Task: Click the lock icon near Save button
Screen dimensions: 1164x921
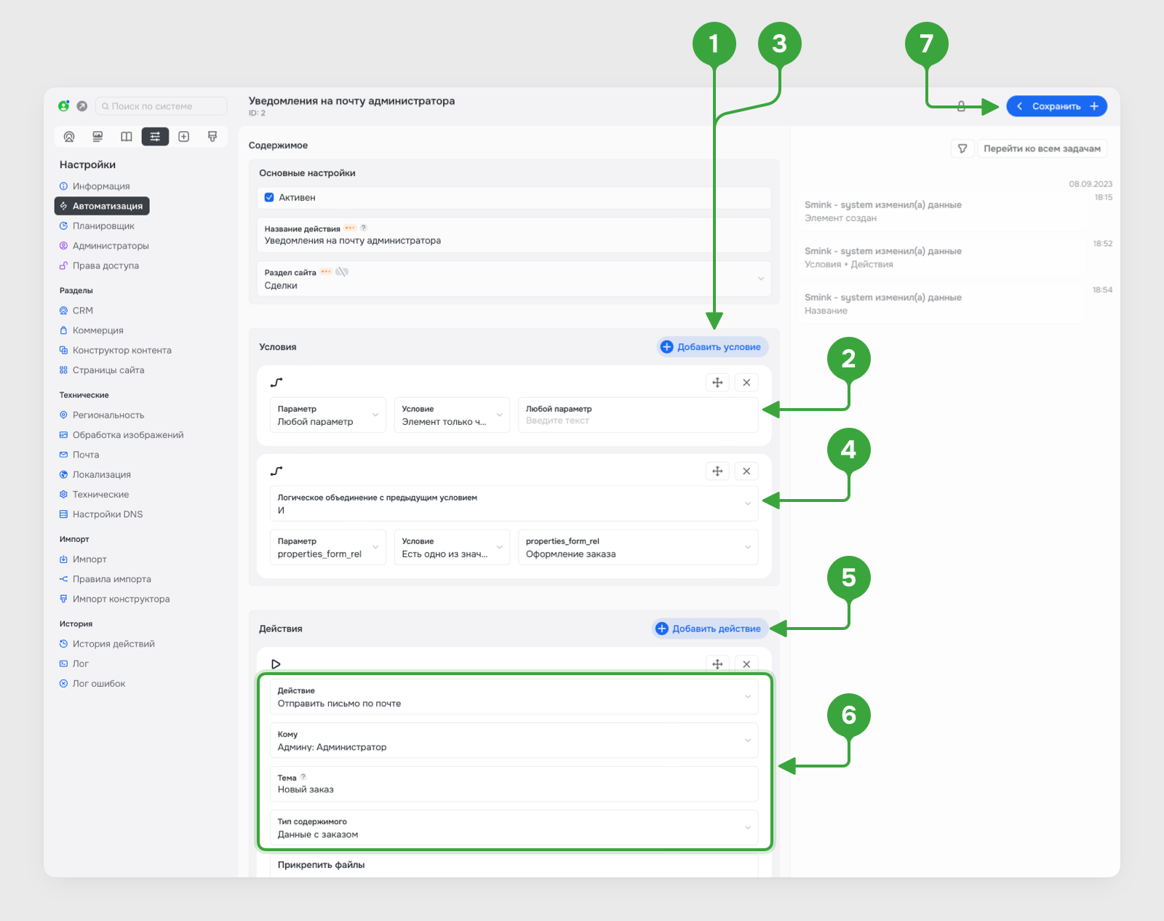Action: (x=961, y=106)
